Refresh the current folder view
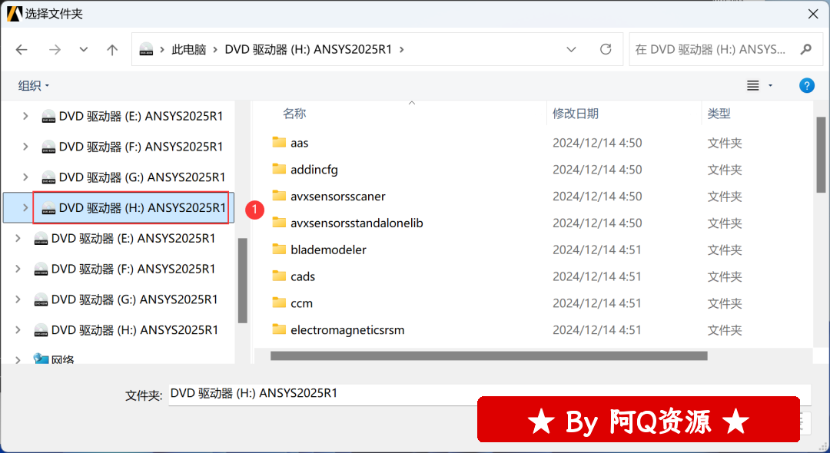 (x=606, y=50)
